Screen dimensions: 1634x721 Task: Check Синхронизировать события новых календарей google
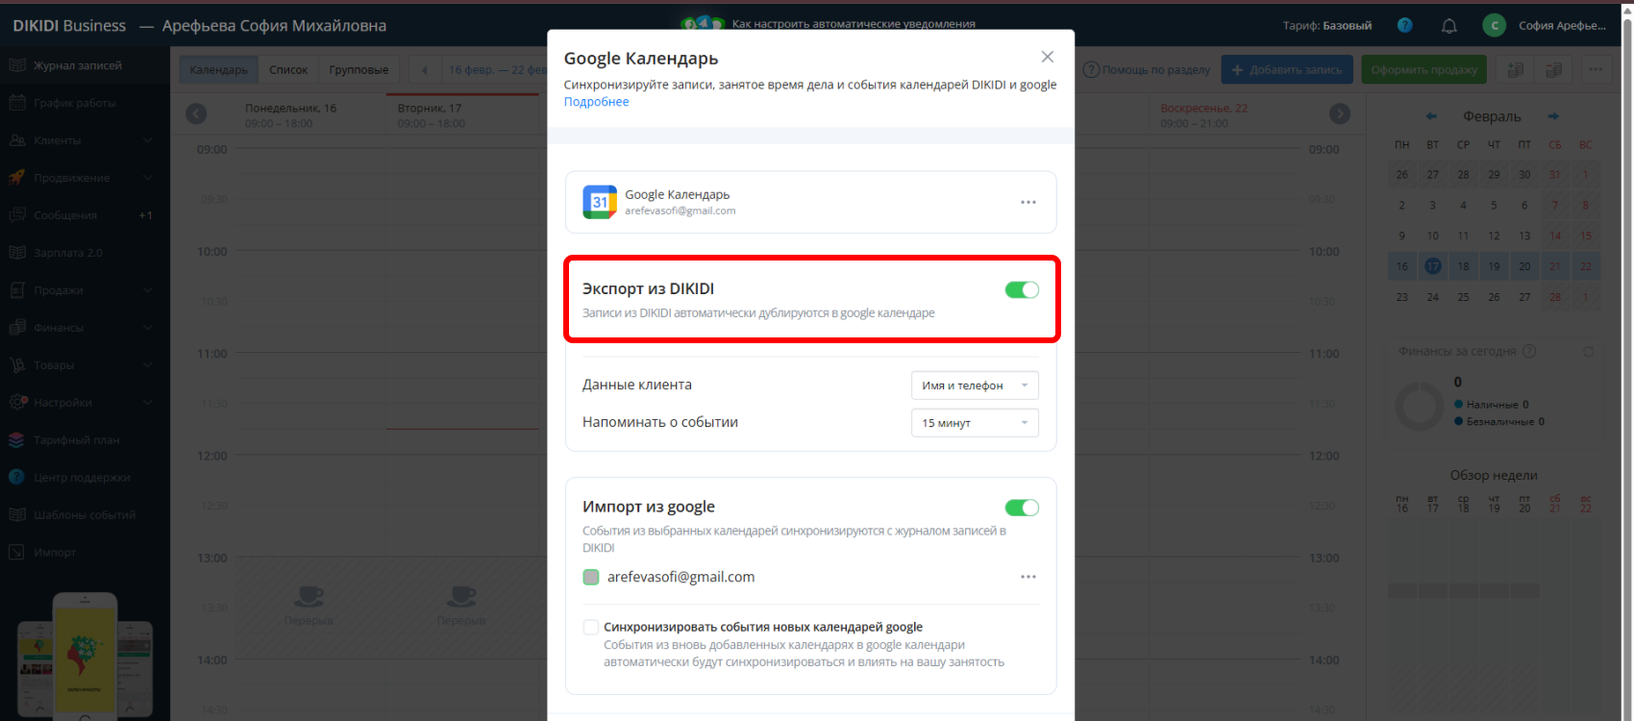[591, 628]
